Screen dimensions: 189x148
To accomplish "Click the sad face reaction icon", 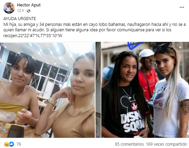I will coord(6,144).
